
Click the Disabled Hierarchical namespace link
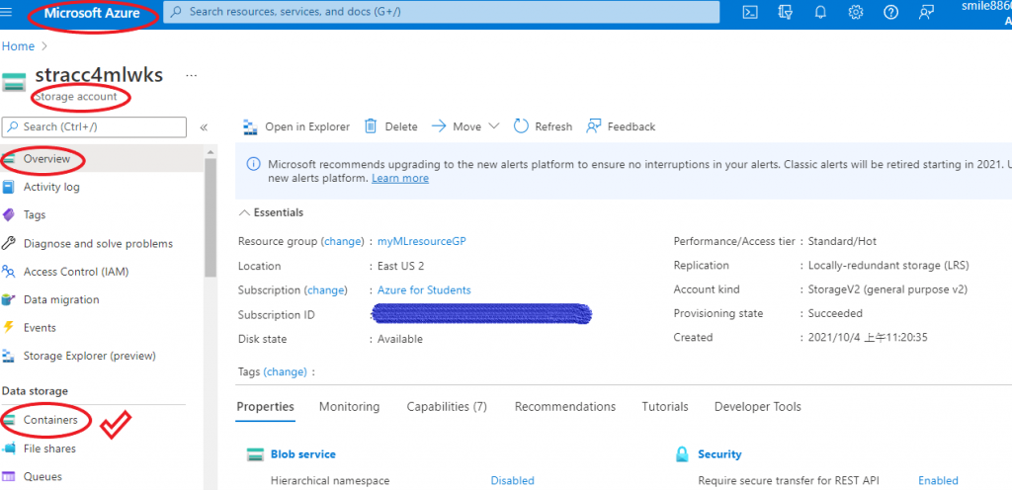513,480
